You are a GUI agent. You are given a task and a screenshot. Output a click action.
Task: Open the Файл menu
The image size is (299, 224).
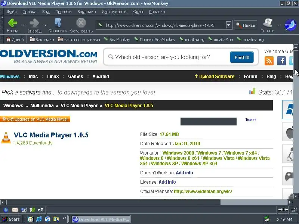[x=12, y=12]
